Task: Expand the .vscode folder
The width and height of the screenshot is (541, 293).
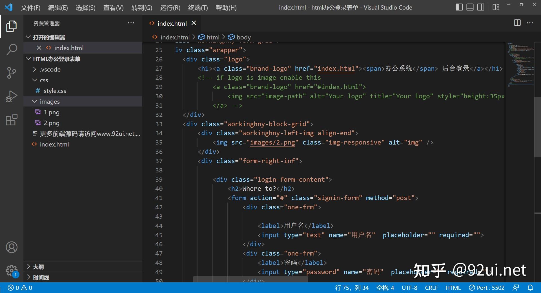Action: 50,69
